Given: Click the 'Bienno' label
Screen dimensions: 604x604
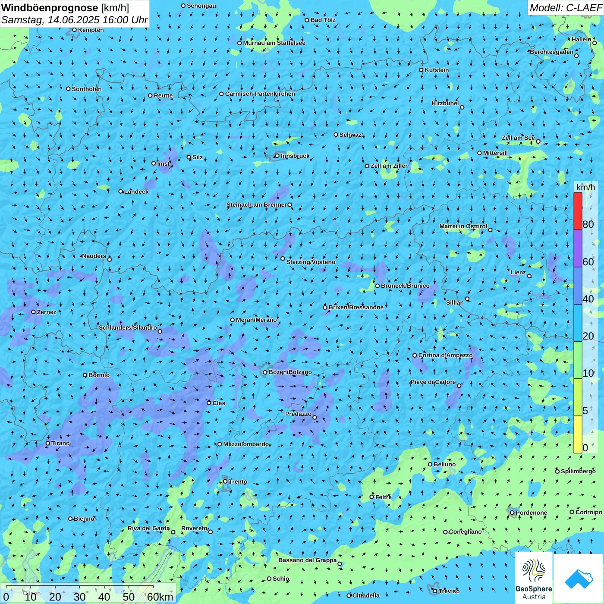Looking at the screenshot, I should tap(84, 519).
